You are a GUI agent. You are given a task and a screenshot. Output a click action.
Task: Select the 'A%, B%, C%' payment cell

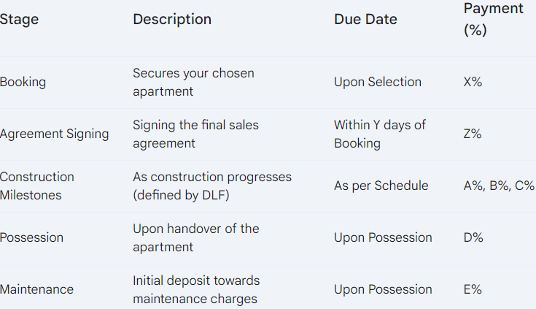pyautogui.click(x=499, y=186)
